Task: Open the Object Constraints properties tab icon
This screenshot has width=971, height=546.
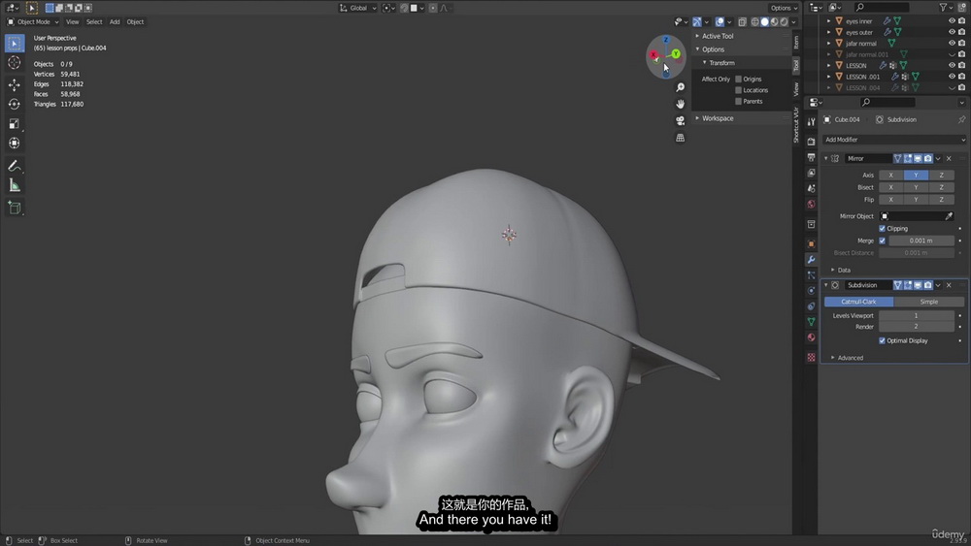Action: tap(811, 306)
